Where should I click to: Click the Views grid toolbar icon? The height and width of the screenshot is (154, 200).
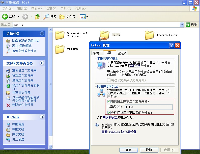click(x=83, y=17)
